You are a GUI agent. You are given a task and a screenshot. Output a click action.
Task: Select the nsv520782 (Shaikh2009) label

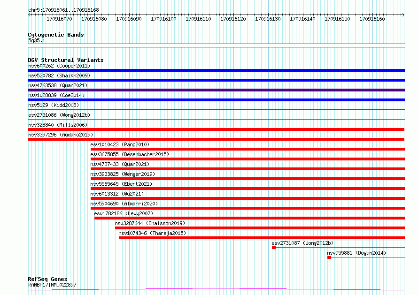pos(59,76)
